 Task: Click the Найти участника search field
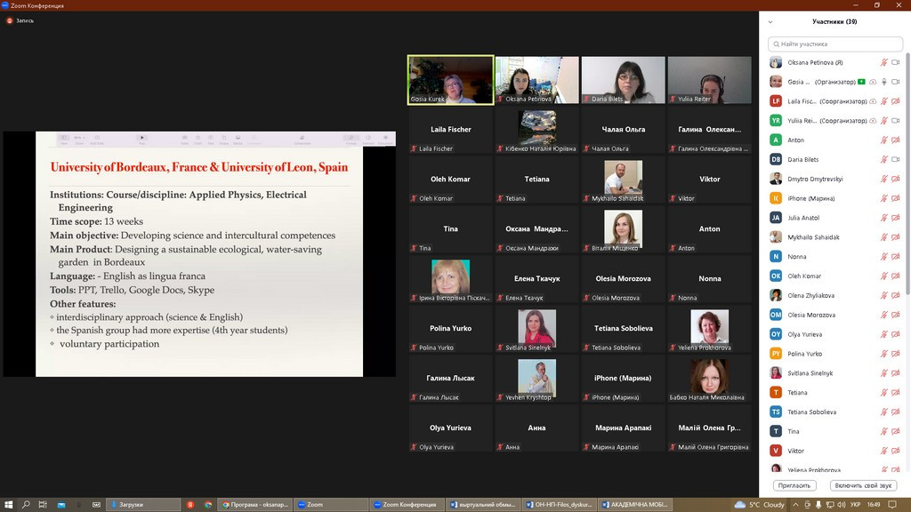pyautogui.click(x=836, y=44)
